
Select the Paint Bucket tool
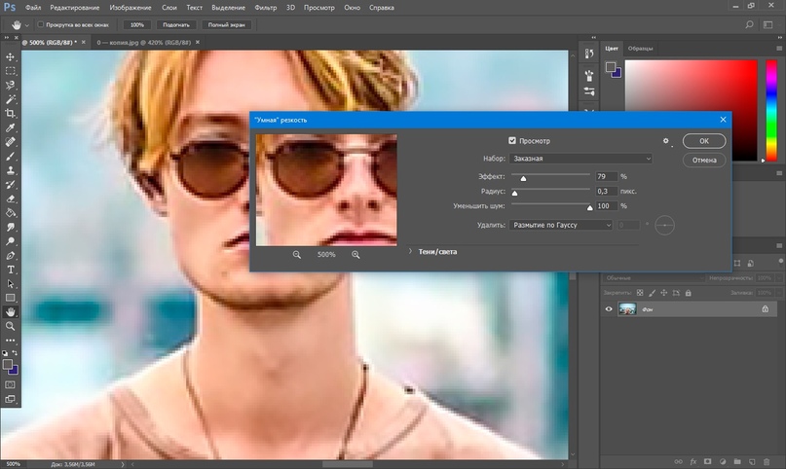[10, 213]
